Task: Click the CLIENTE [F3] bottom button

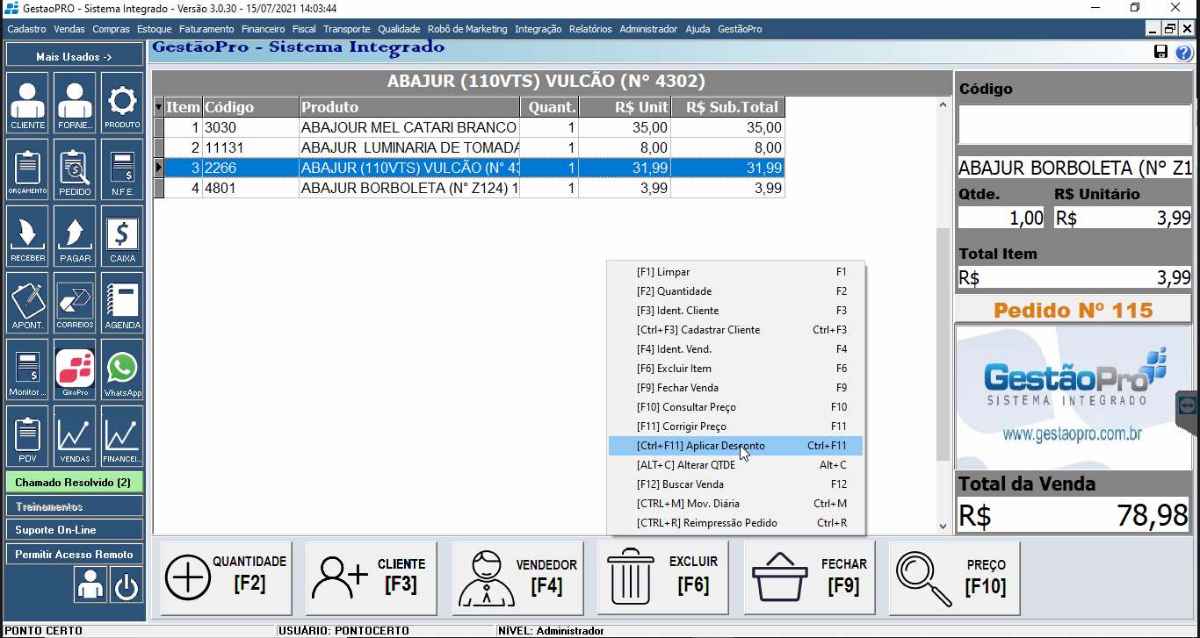Action: (372, 578)
